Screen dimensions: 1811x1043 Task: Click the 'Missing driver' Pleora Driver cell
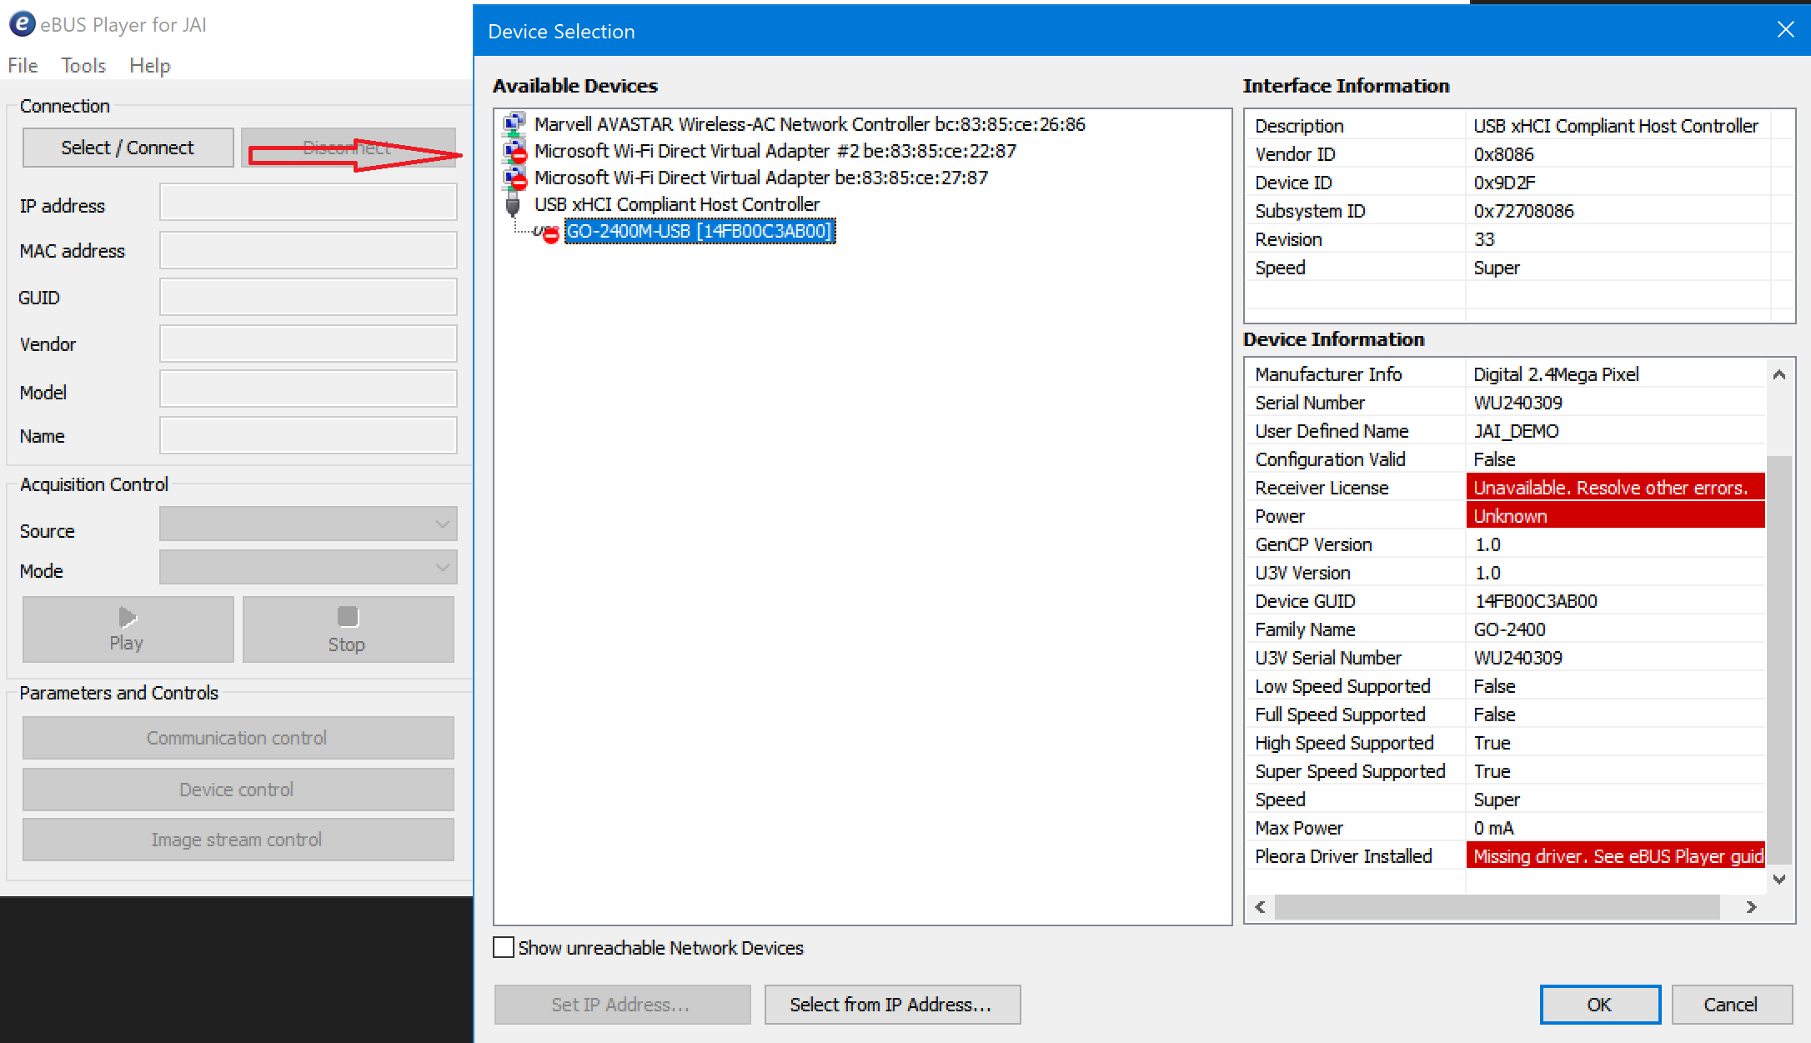[x=1616, y=856]
